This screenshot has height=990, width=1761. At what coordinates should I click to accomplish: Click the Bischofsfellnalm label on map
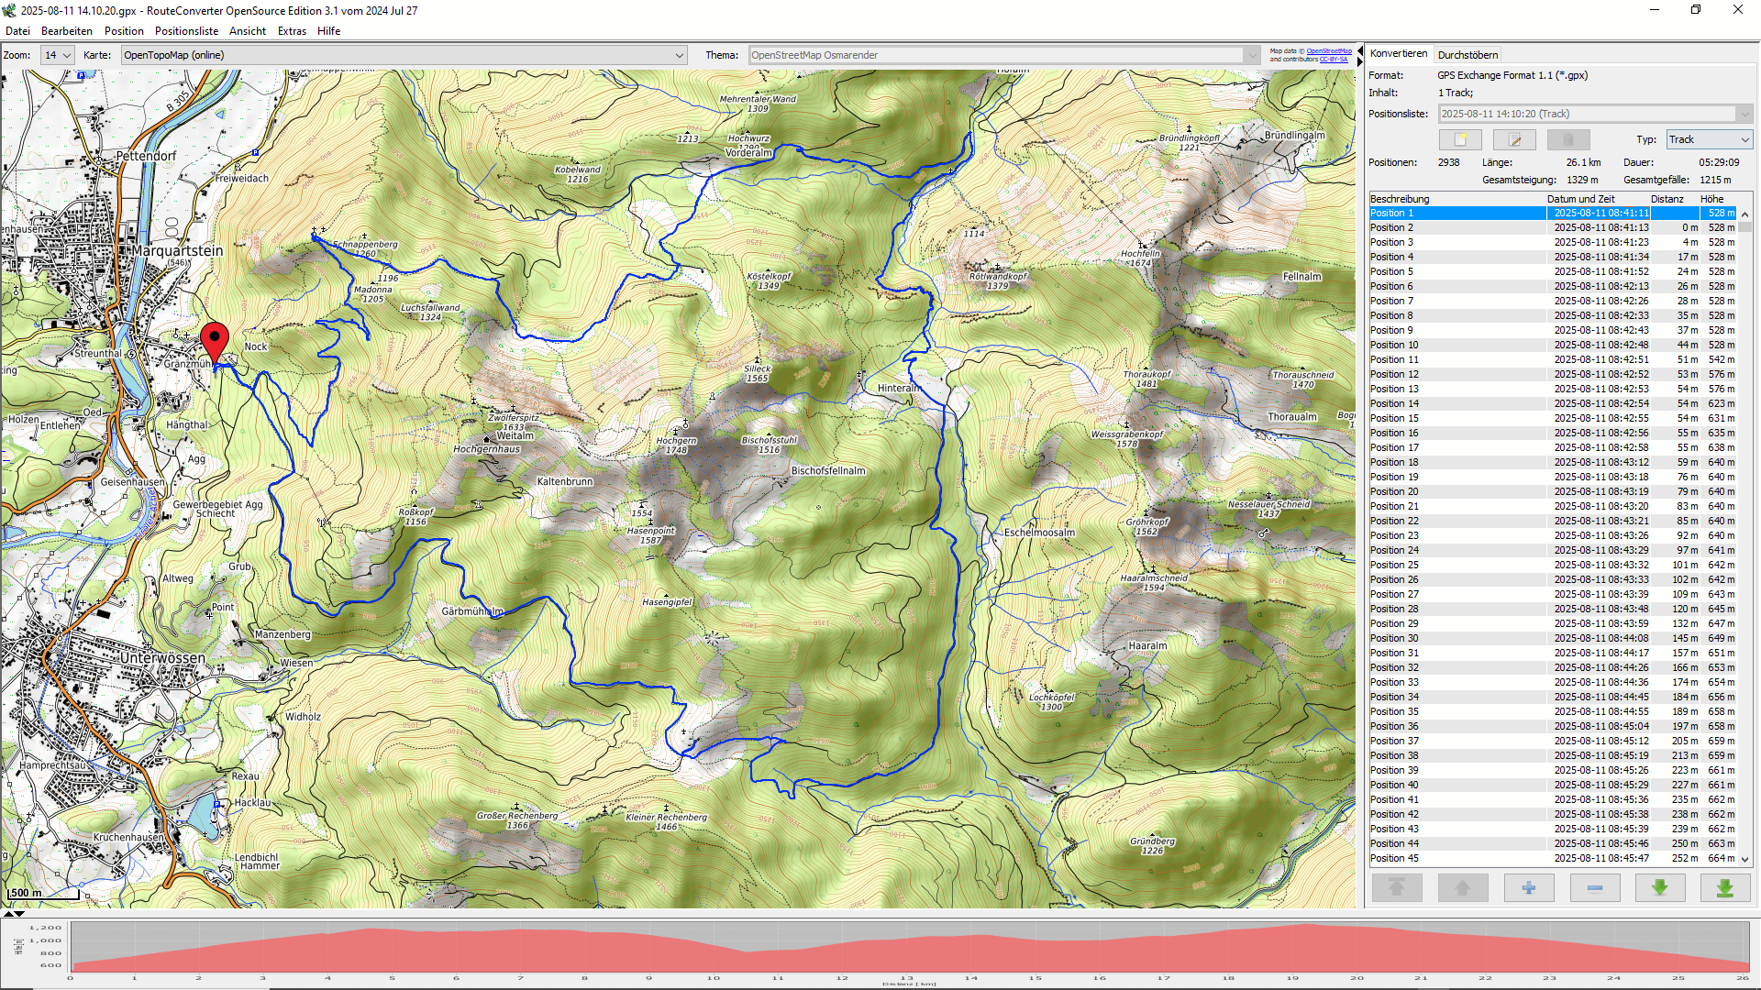[828, 470]
